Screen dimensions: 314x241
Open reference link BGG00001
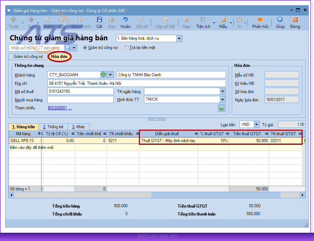(57, 108)
